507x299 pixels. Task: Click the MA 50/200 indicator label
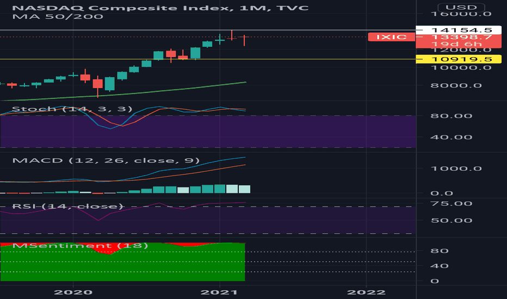58,16
